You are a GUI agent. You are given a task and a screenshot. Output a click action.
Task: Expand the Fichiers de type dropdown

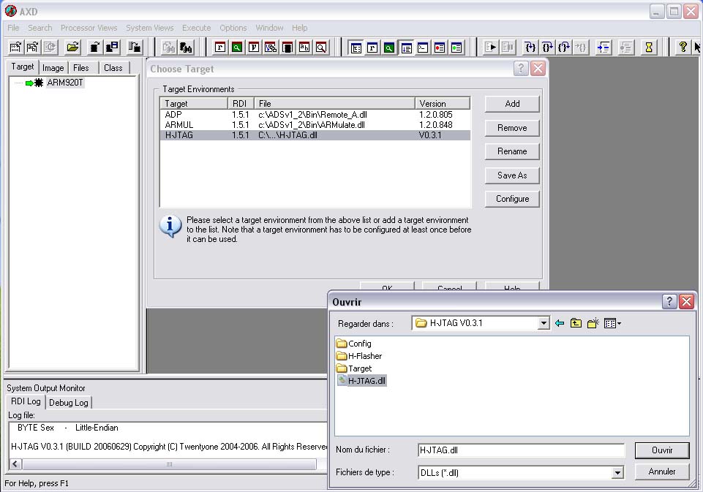(x=617, y=473)
